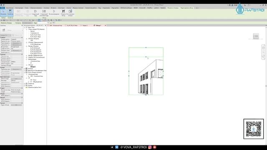Collapse the Графика properties section
Screen dimensions: 267x150
[22, 37]
